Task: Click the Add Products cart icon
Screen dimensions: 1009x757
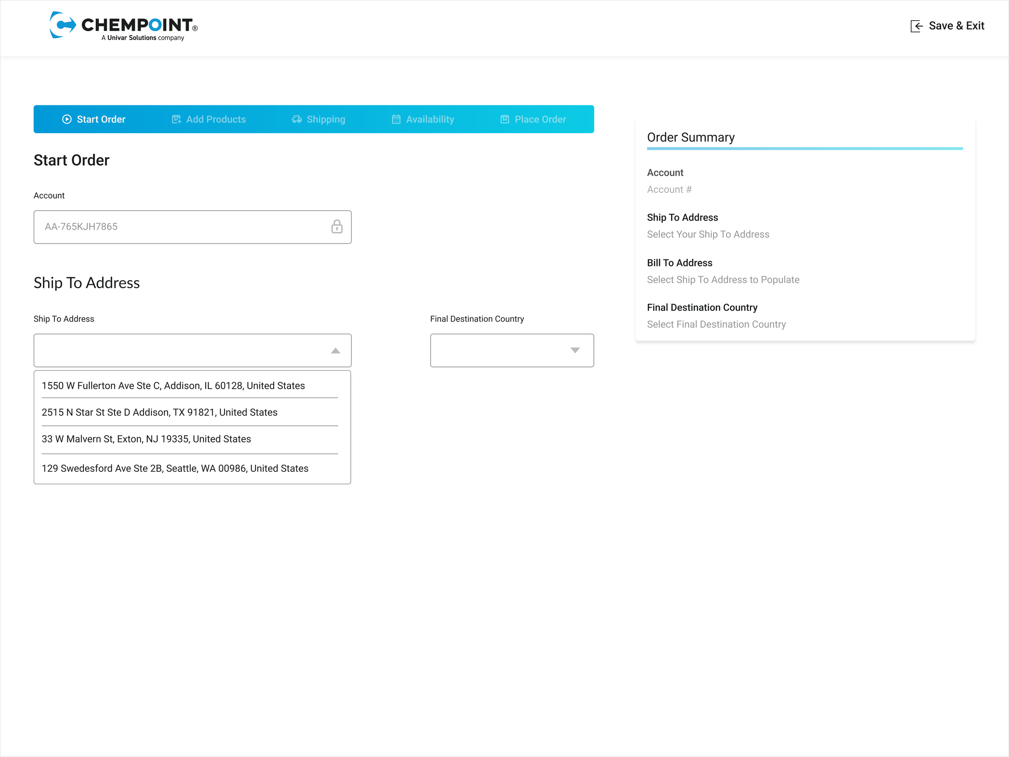Action: point(176,119)
